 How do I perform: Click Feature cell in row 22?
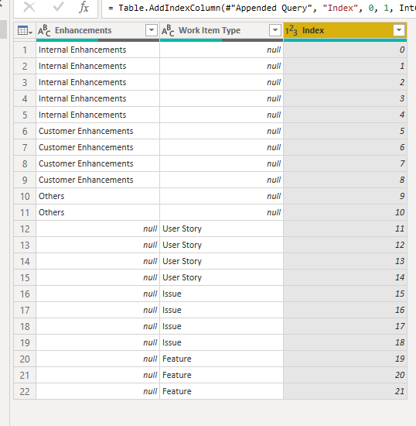pyautogui.click(x=222, y=391)
